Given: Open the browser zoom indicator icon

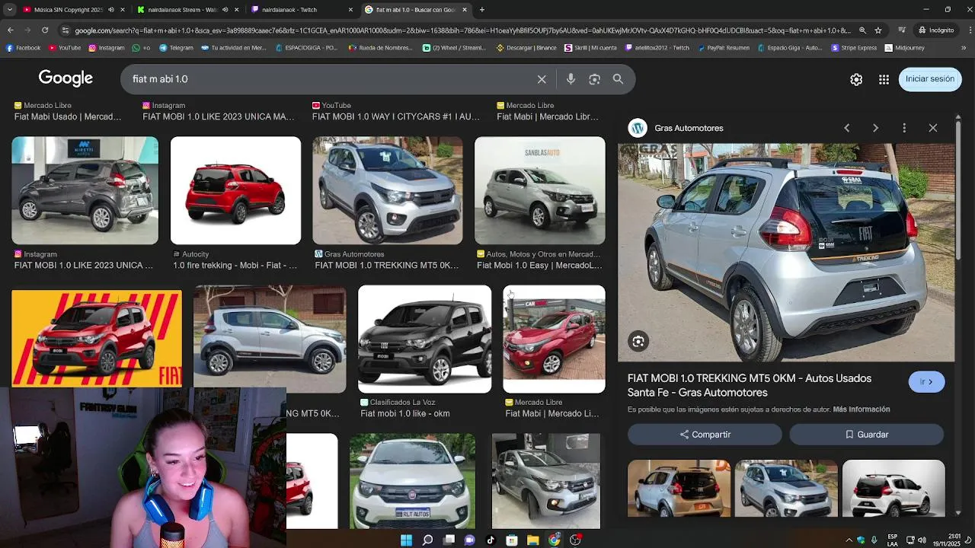Looking at the screenshot, I should point(862,30).
